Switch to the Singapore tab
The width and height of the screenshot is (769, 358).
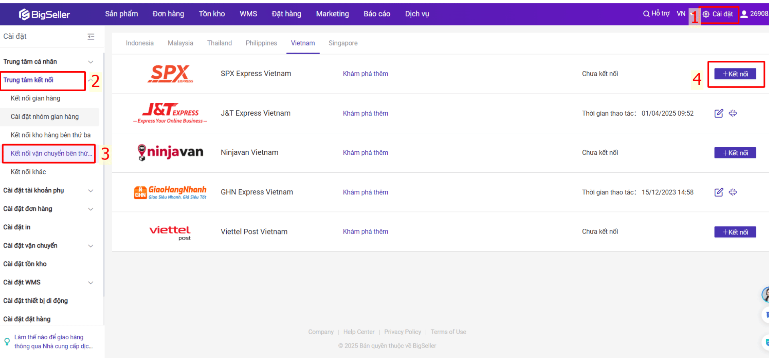(343, 43)
